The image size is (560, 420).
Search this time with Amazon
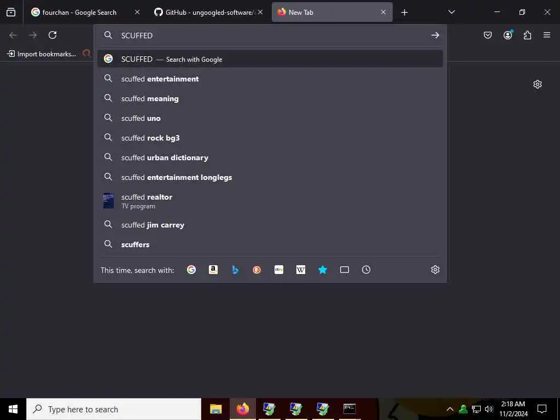pyautogui.click(x=213, y=270)
